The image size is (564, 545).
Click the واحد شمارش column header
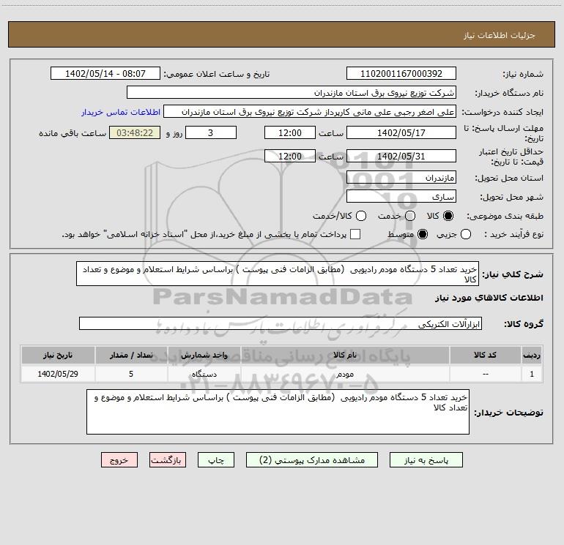pyautogui.click(x=204, y=355)
